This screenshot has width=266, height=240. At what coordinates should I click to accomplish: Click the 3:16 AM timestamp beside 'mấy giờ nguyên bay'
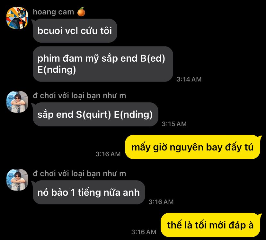point(108,154)
